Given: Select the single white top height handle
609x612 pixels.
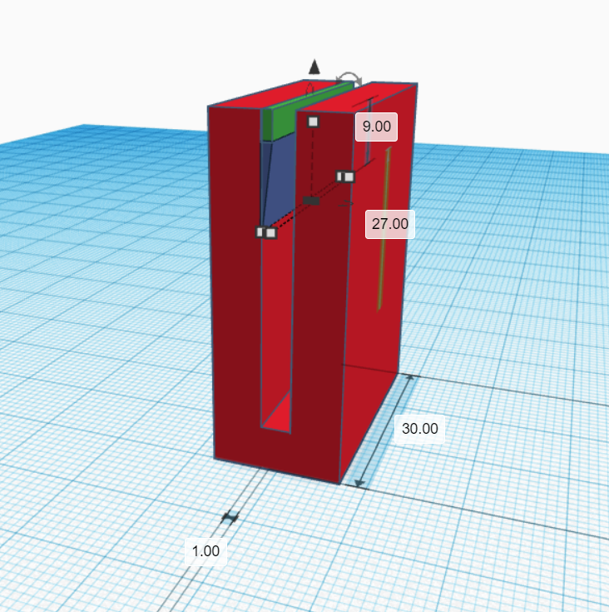Looking at the screenshot, I should click(313, 122).
